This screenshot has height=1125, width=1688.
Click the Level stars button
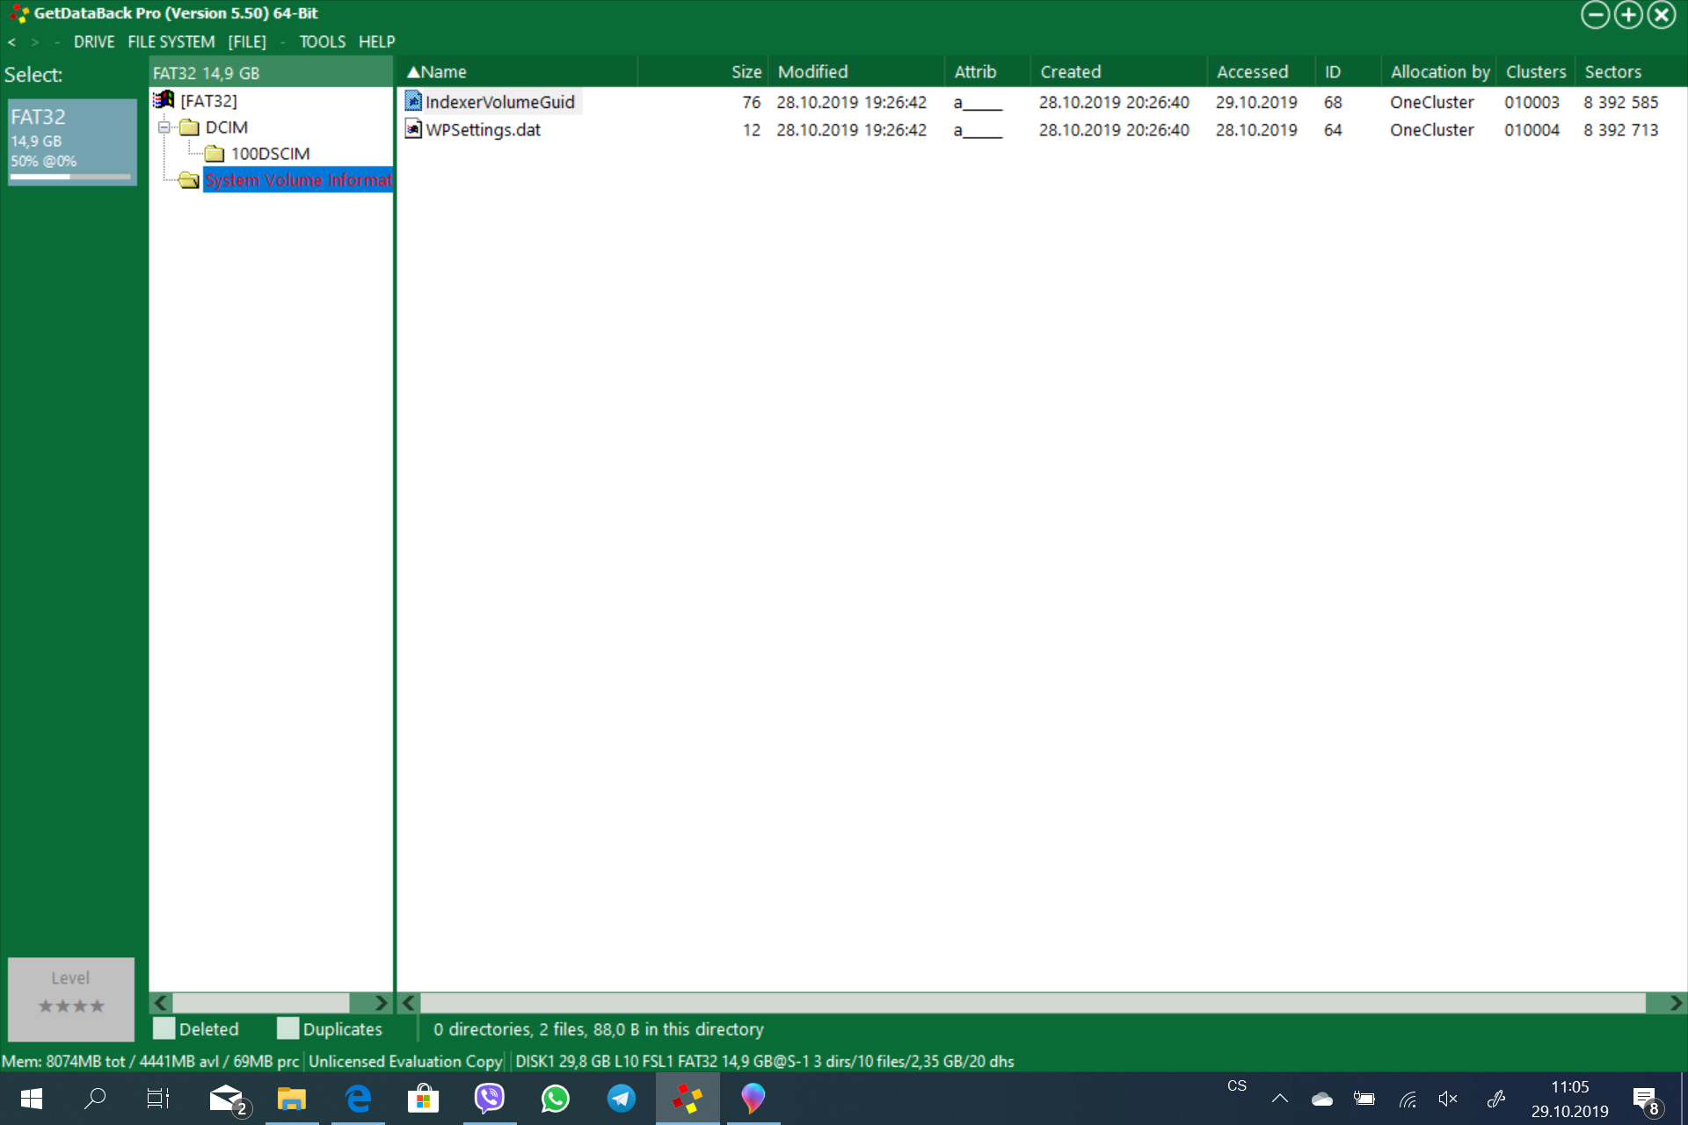pyautogui.click(x=71, y=998)
